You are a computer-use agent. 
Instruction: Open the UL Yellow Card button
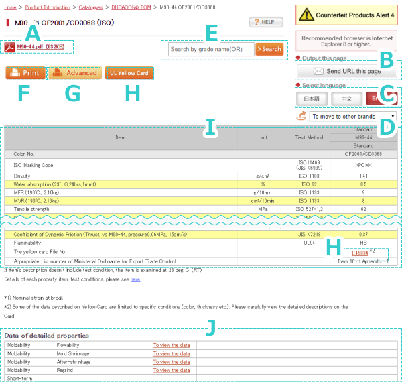[x=129, y=73]
